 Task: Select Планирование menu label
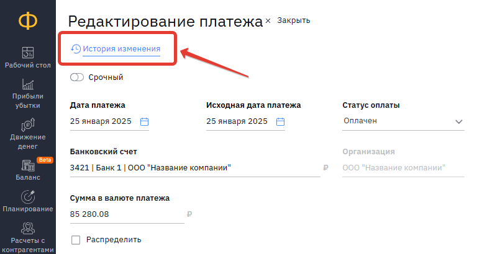tap(28, 209)
